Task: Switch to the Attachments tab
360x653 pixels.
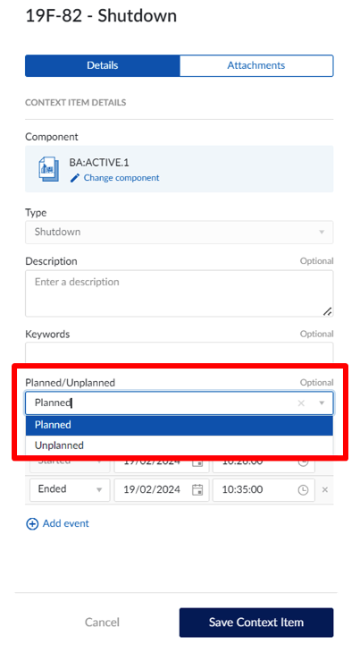Action: [x=256, y=66]
